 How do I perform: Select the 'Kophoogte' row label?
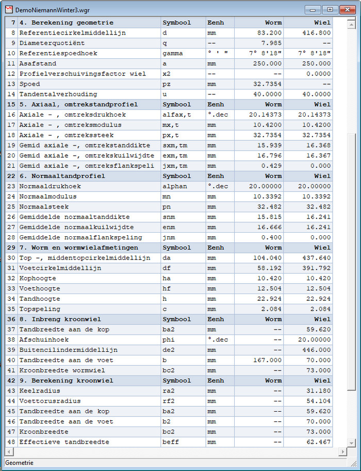(x=38, y=278)
